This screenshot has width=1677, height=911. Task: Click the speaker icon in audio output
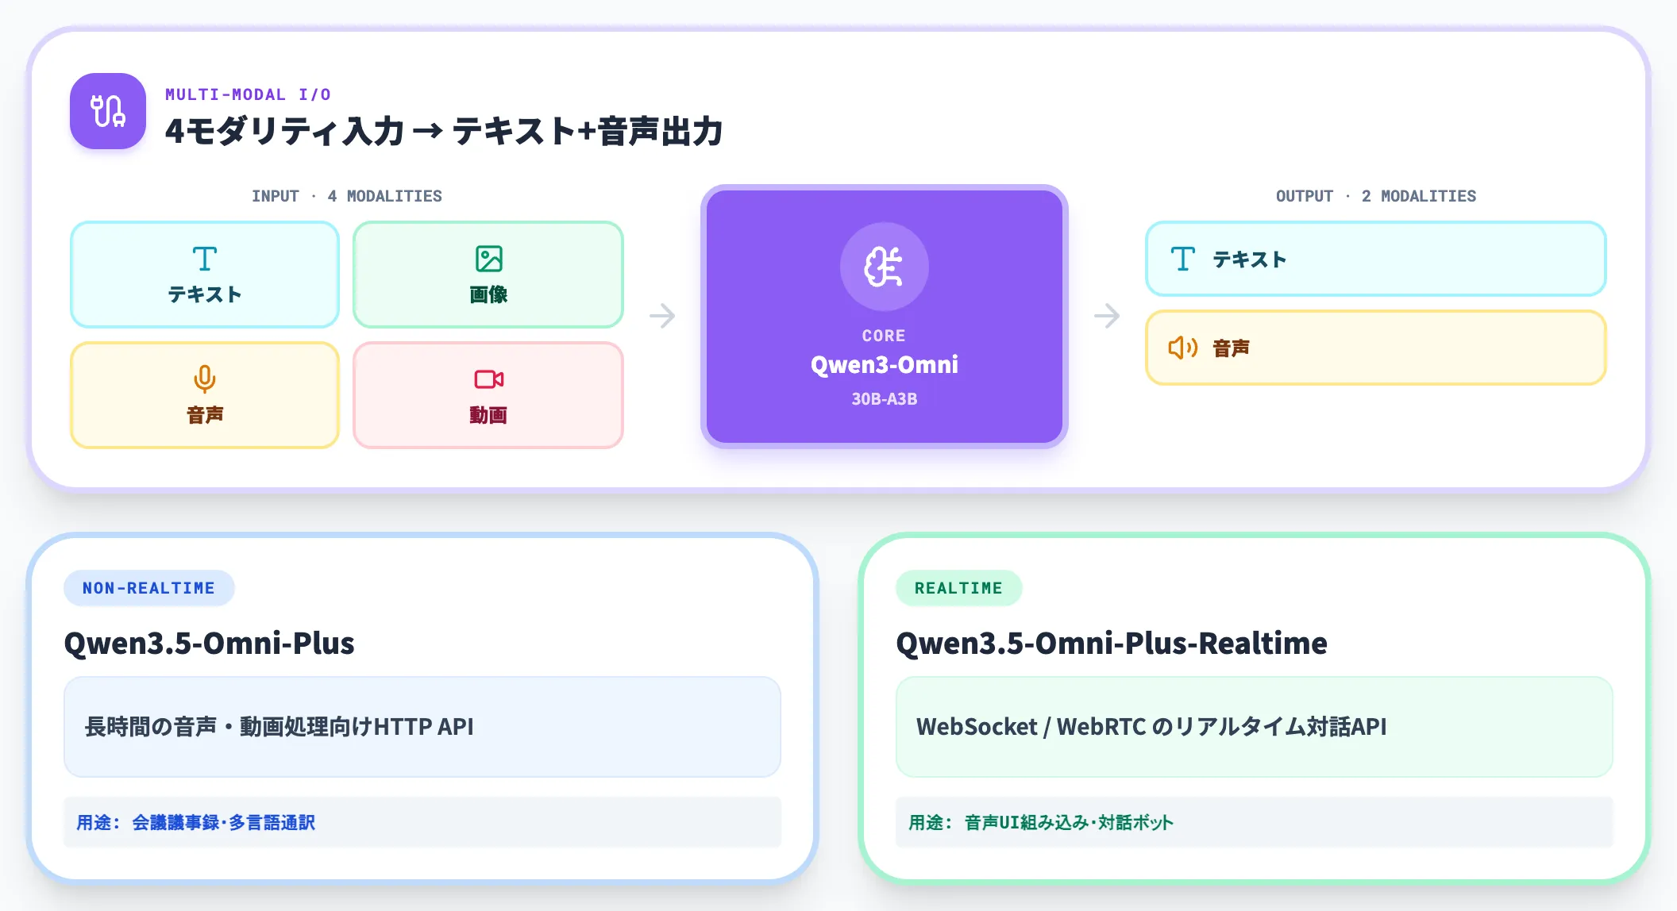pyautogui.click(x=1182, y=348)
